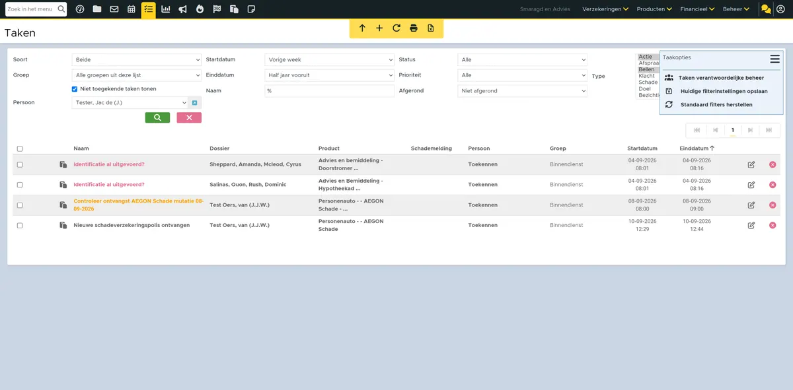Open the user profile icon

pos(781,9)
